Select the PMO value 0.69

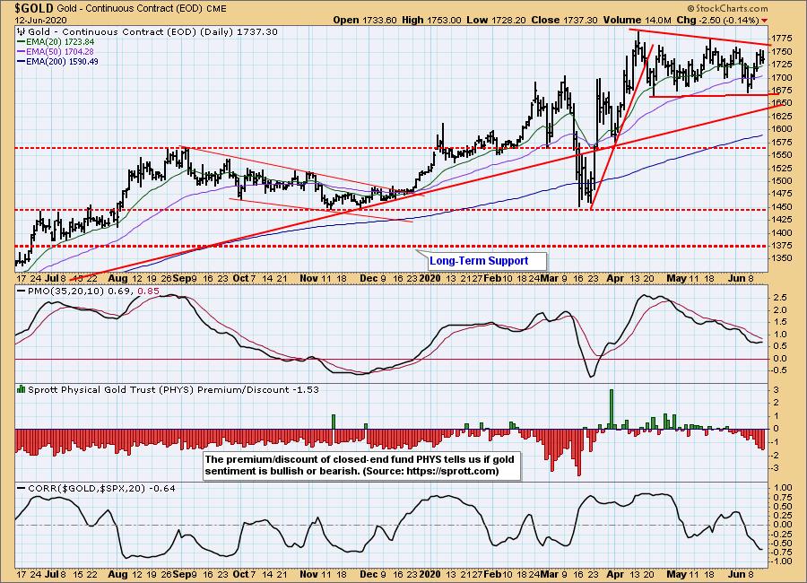point(121,291)
